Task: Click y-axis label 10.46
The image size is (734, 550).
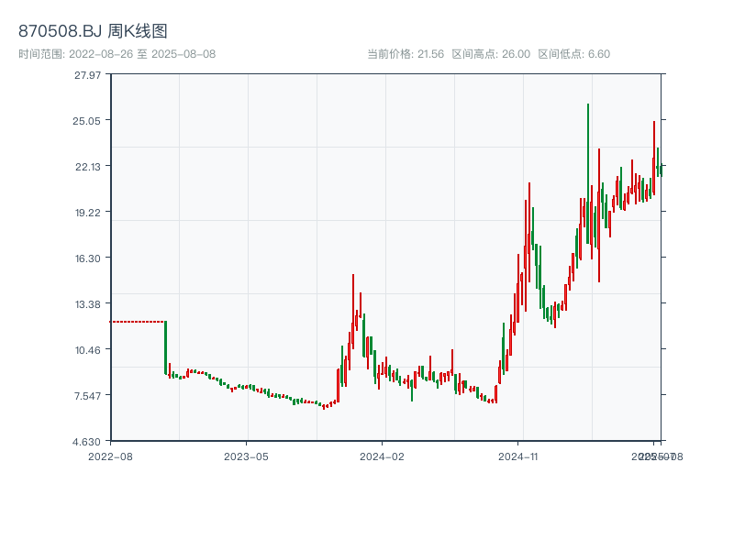Action: pyautogui.click(x=88, y=350)
